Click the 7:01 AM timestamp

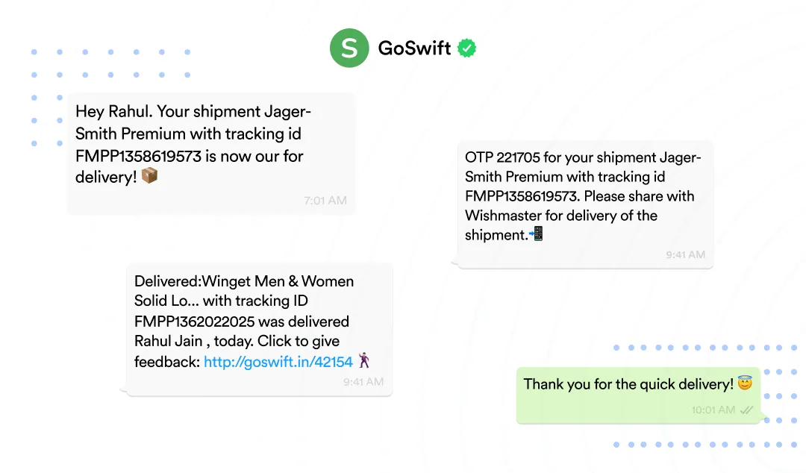tap(325, 201)
